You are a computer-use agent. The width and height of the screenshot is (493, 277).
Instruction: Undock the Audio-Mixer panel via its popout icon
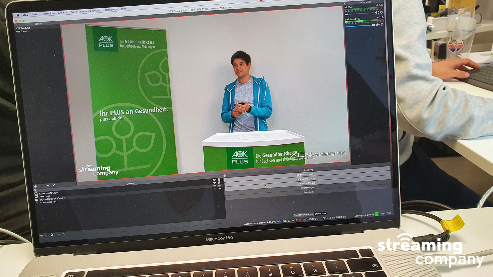pyautogui.click(x=345, y=3)
